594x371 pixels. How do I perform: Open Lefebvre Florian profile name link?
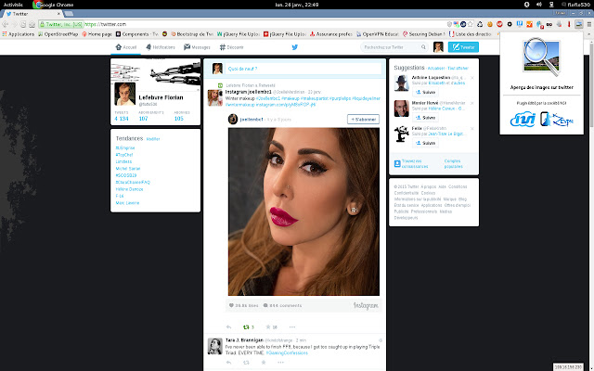pos(161,97)
